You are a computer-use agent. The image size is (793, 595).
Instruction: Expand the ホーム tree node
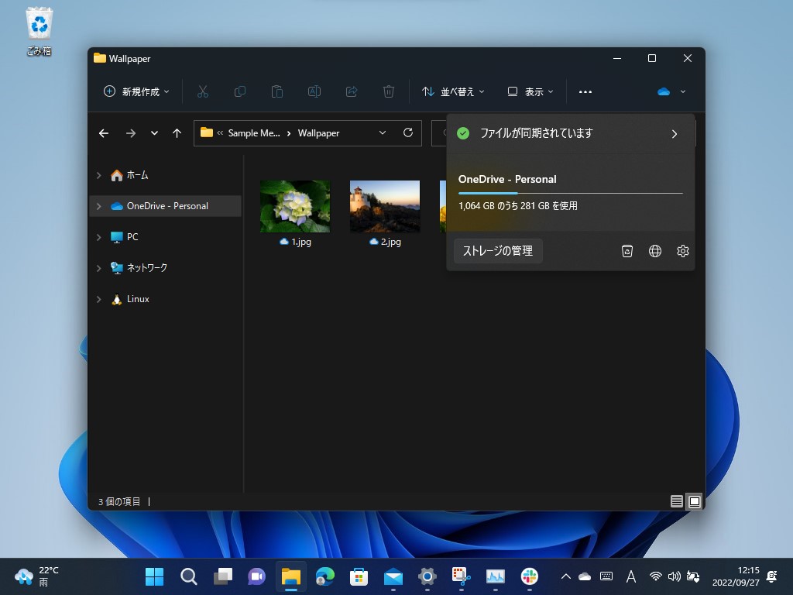tap(98, 175)
